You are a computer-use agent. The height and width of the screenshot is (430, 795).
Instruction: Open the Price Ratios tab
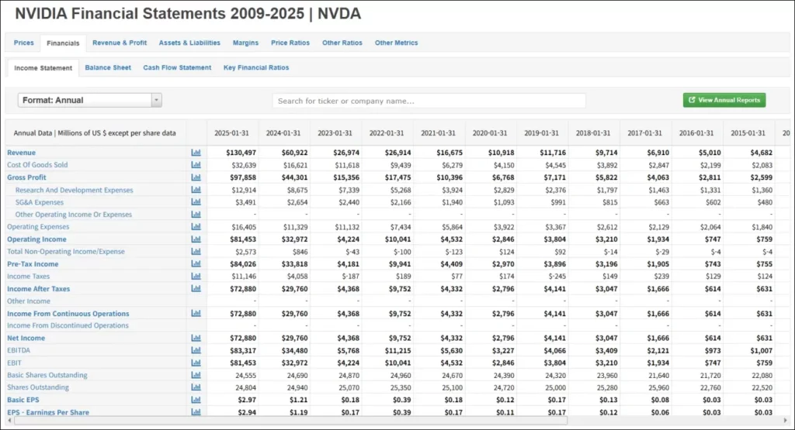(x=290, y=43)
